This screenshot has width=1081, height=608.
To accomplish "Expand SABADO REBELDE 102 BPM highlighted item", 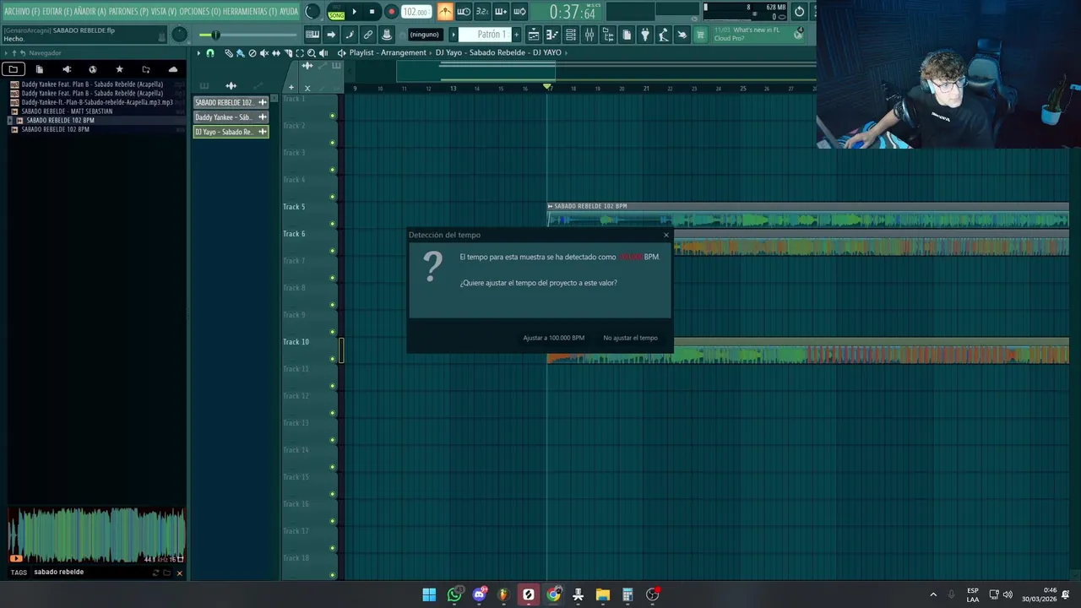I will (9, 121).
